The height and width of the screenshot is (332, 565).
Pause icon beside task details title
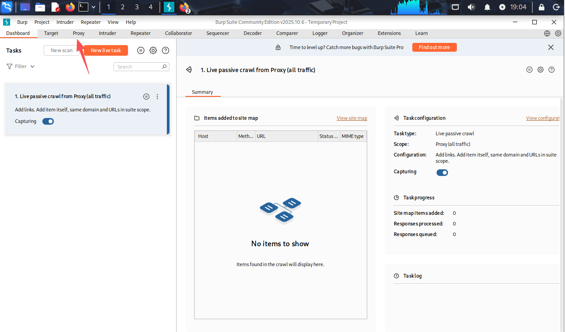click(529, 69)
